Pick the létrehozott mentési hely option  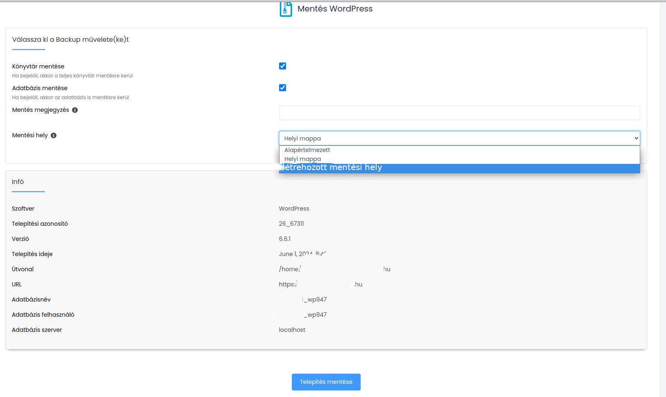click(x=459, y=168)
